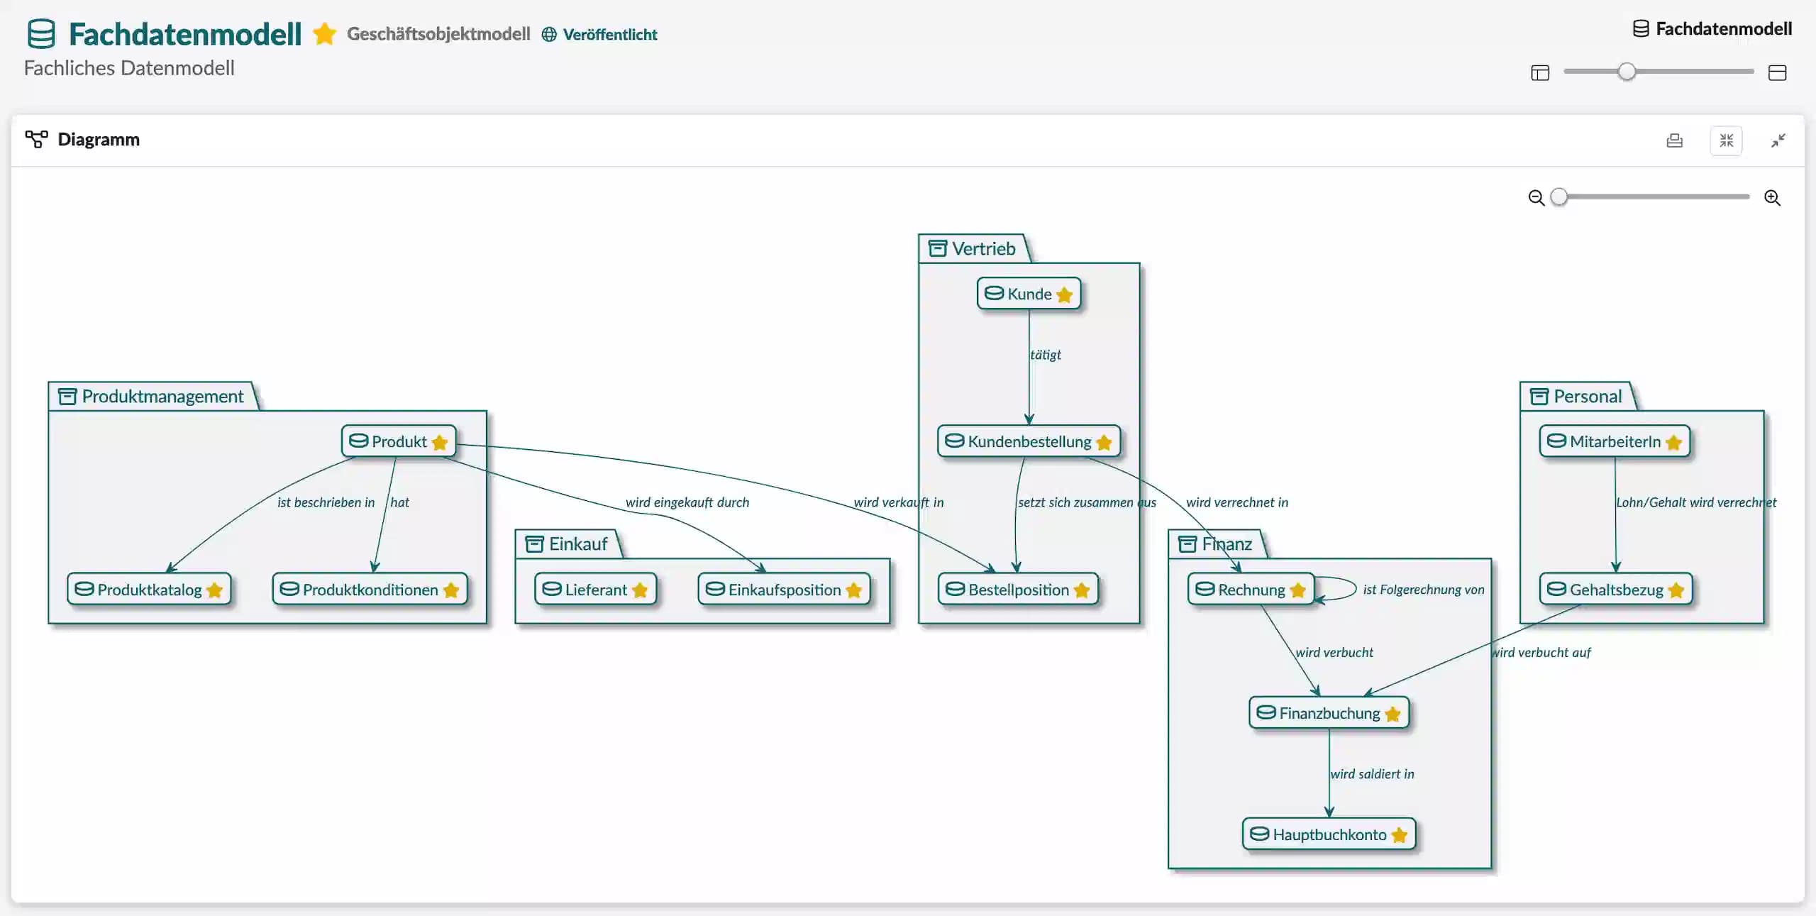1816x916 pixels.
Task: Click the database icon on Kundenbestellung node
Action: [x=955, y=441]
